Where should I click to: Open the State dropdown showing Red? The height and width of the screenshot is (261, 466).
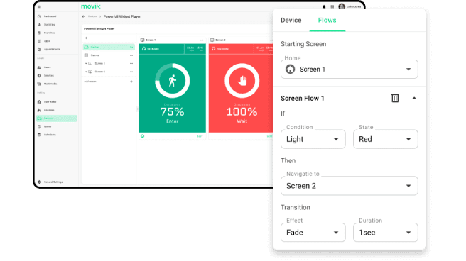386,139
